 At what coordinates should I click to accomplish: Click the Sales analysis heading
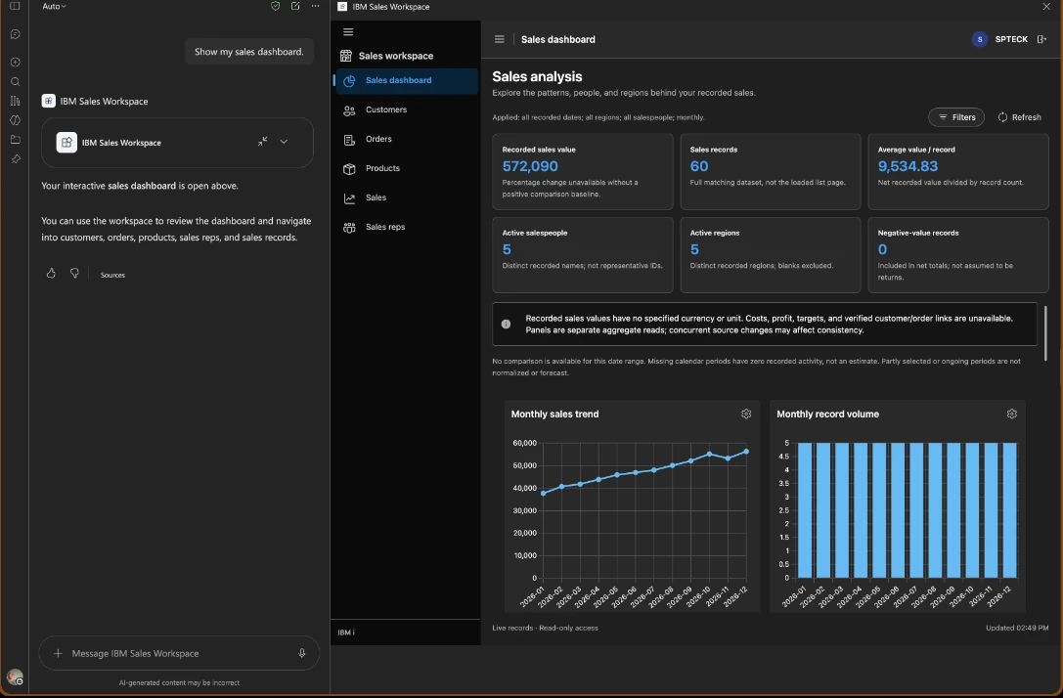coord(537,76)
